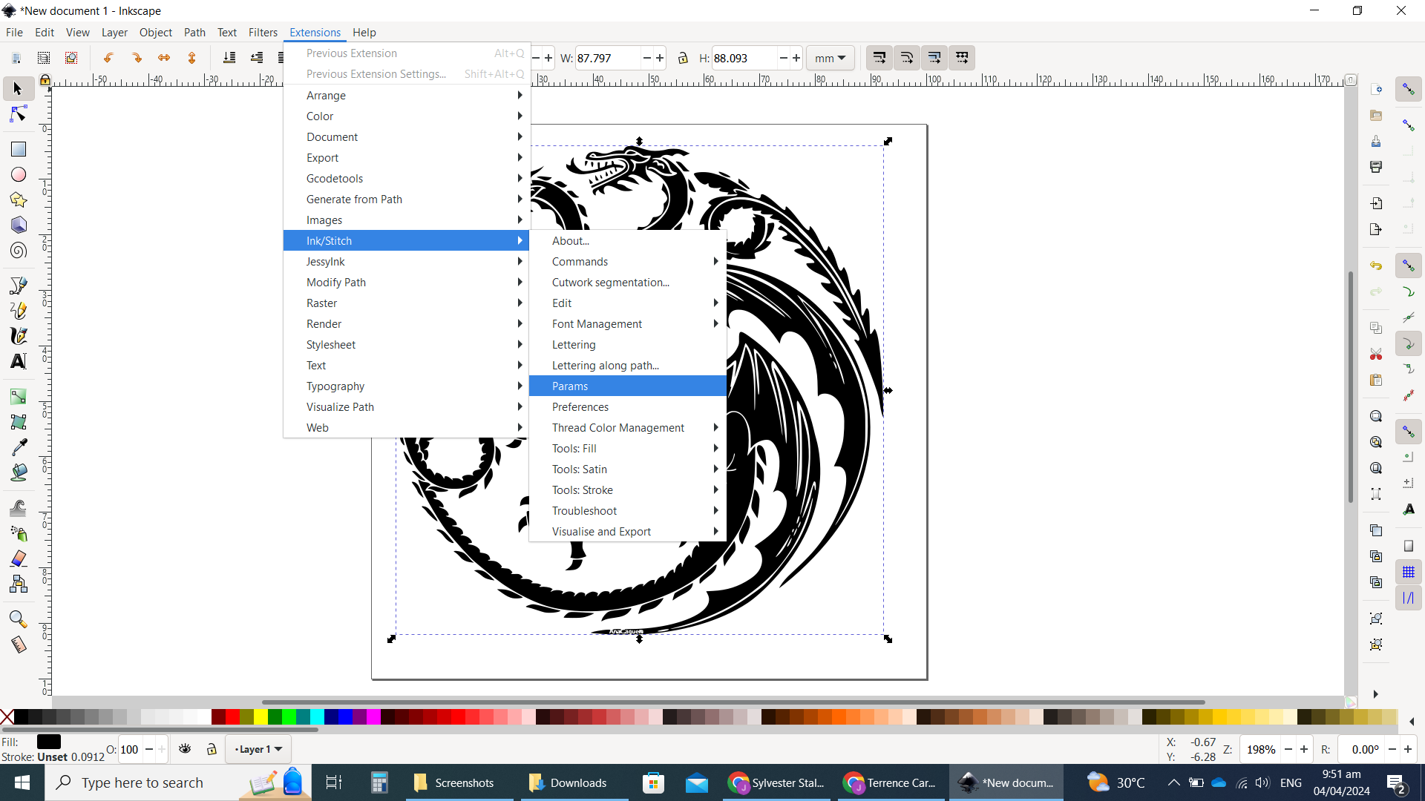Screen dimensions: 1425x801
Task: Open the Path menu
Action: click(x=194, y=33)
